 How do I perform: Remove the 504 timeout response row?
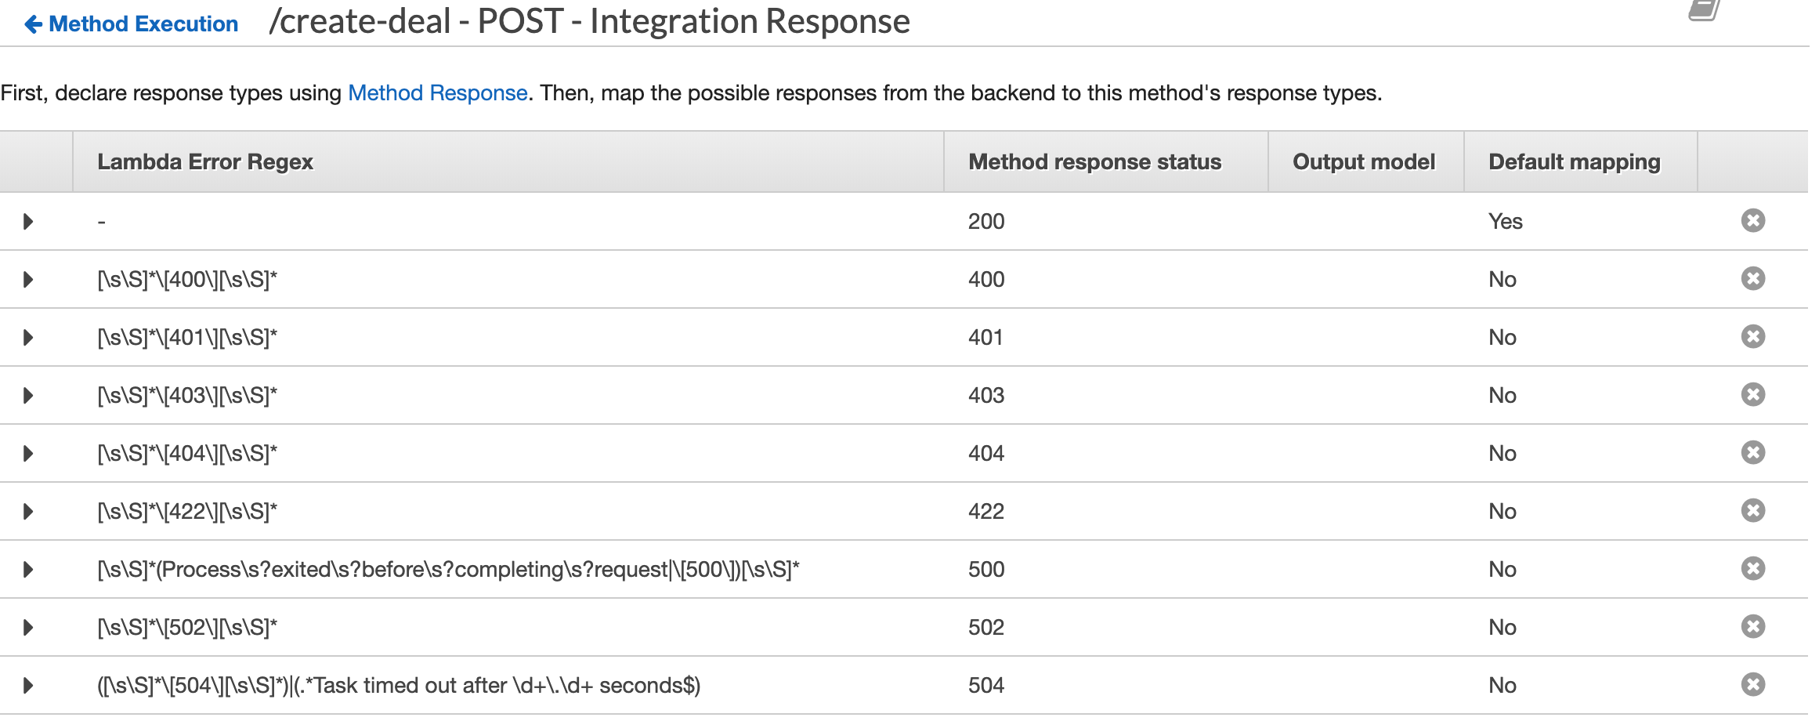point(1752,685)
